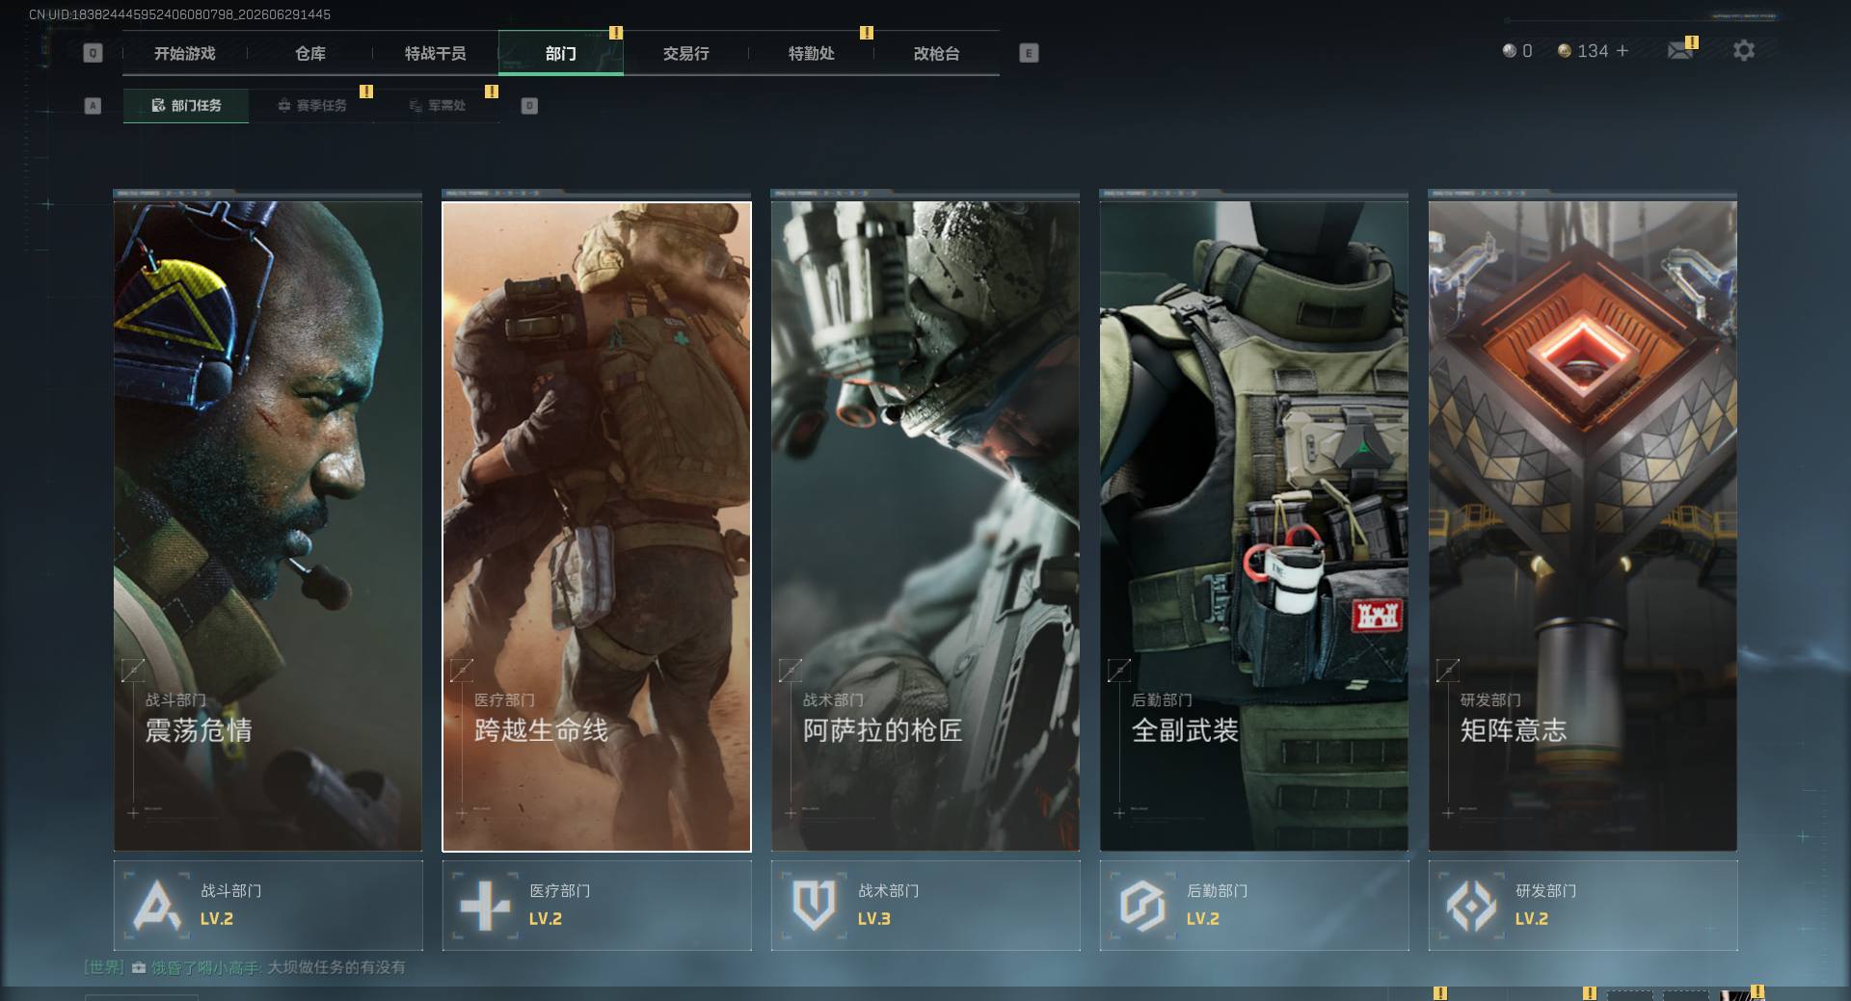Click the gold currency coin icon

[x=1565, y=50]
